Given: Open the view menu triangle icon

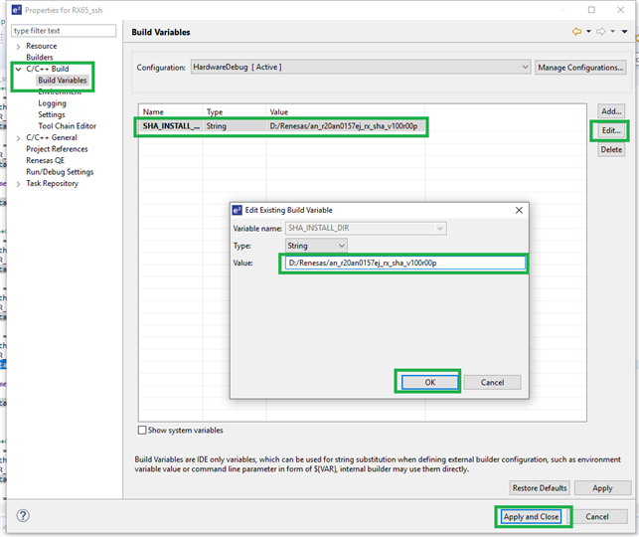Looking at the screenshot, I should click(623, 32).
